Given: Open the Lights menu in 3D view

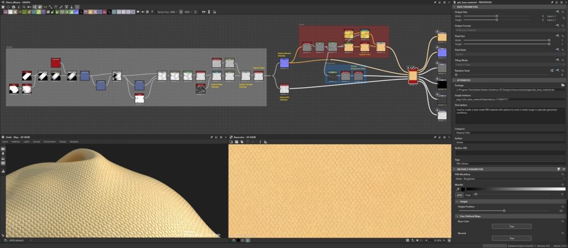Looking at the screenshot, I should tap(26, 141).
